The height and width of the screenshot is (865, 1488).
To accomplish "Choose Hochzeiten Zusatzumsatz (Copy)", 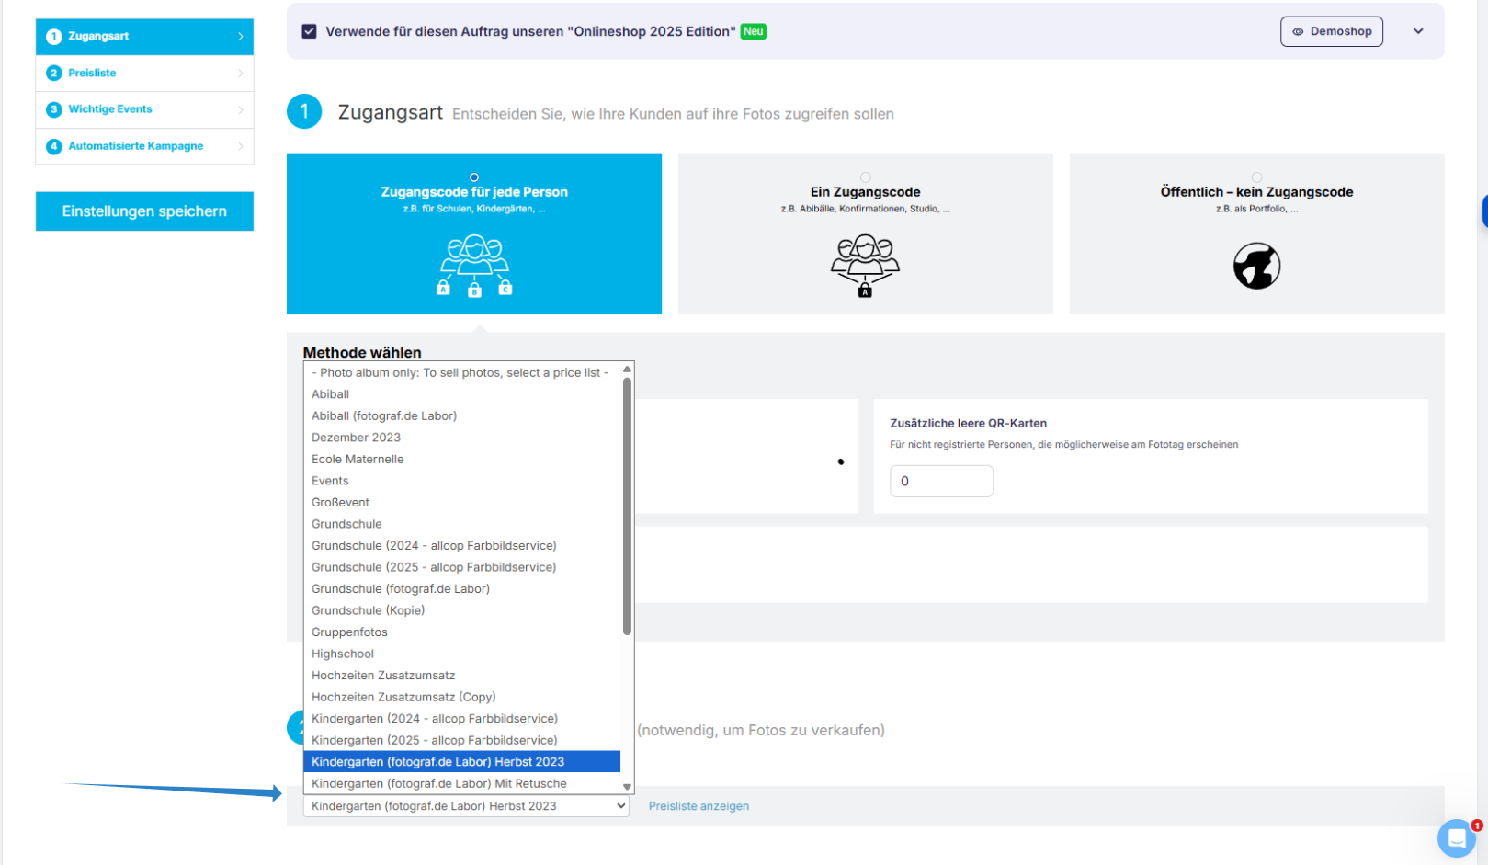I will (x=462, y=697).
